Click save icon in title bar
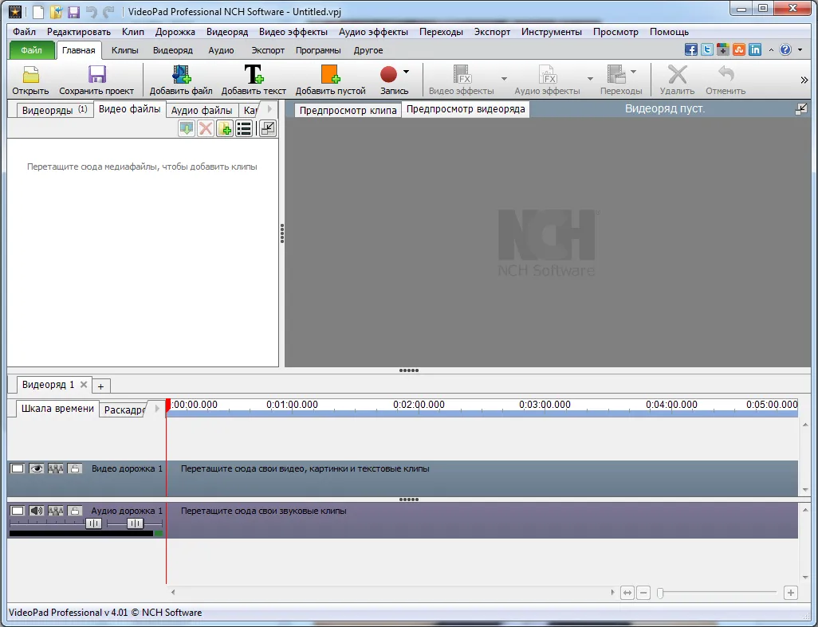Screen dimensions: 818x627 pos(73,11)
